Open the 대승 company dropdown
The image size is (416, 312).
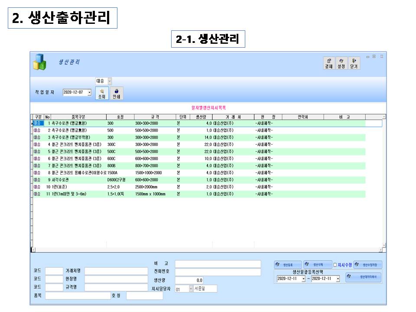coord(110,81)
